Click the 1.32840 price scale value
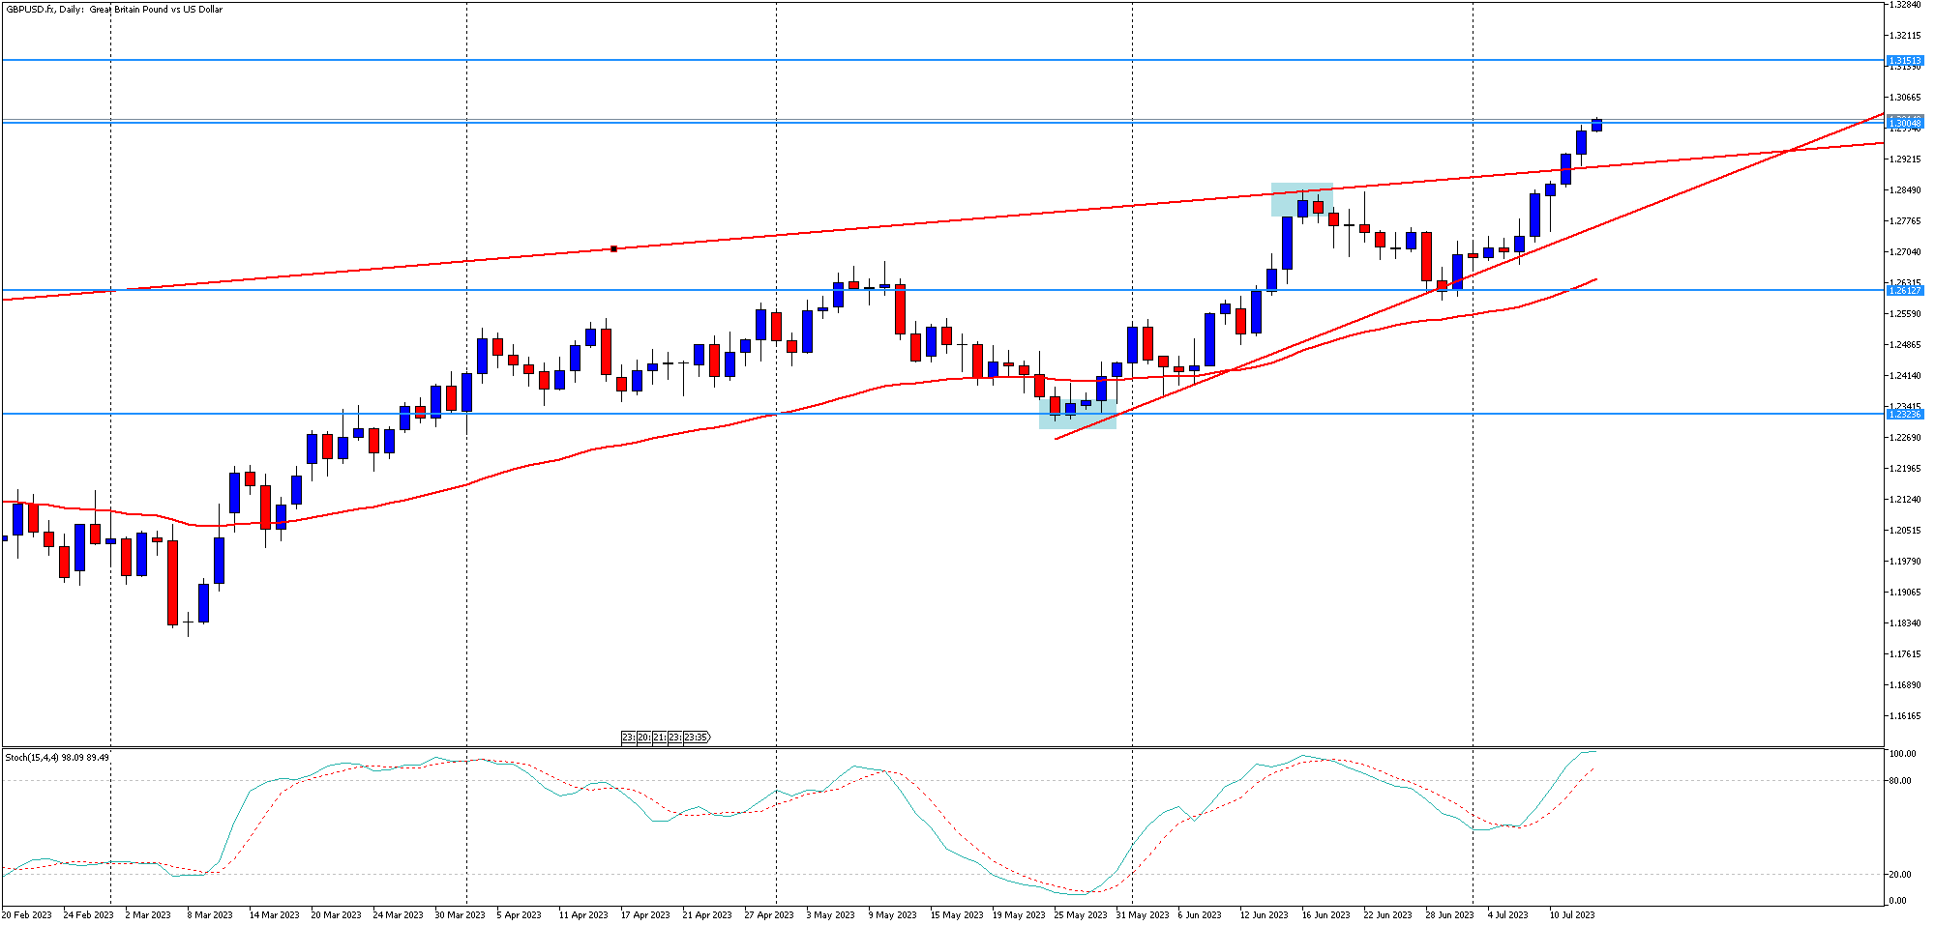 click(1905, 5)
